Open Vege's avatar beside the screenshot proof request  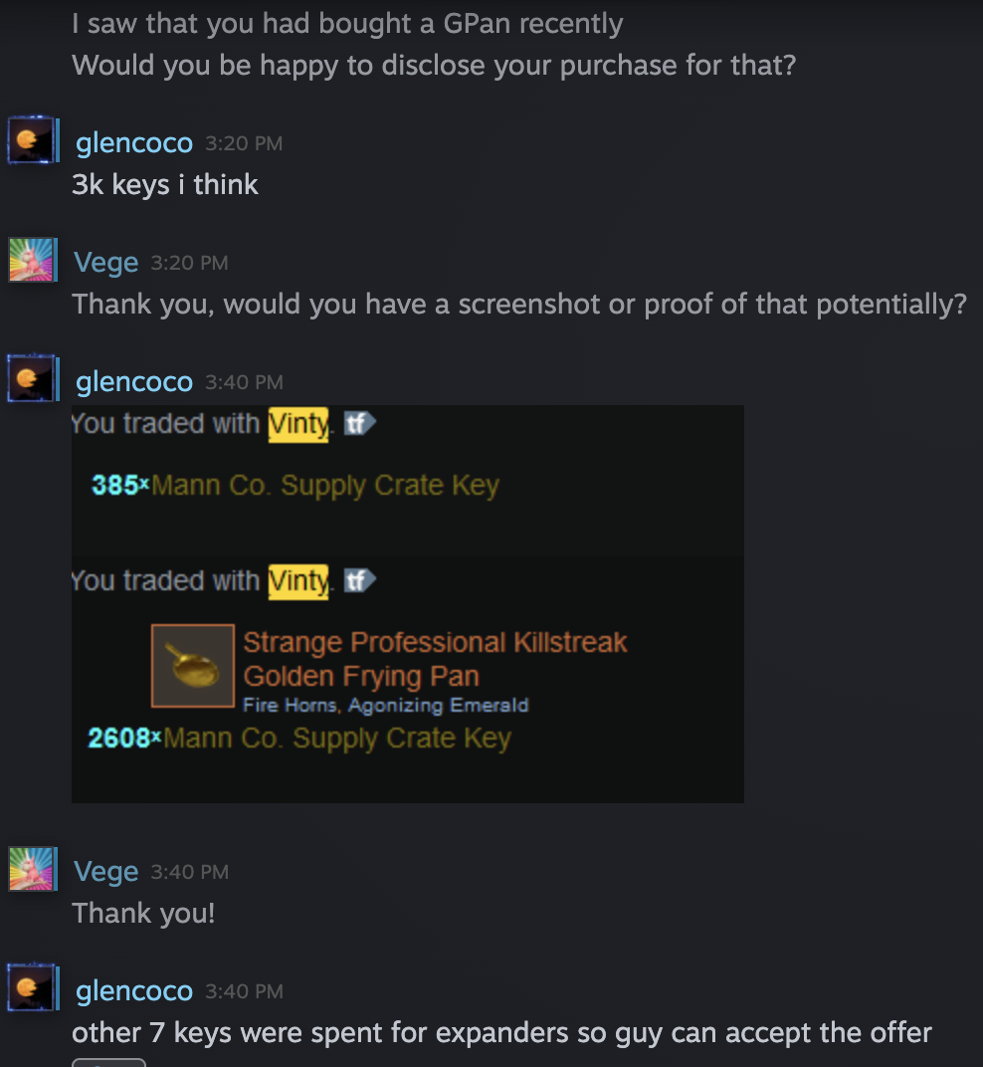(33, 259)
